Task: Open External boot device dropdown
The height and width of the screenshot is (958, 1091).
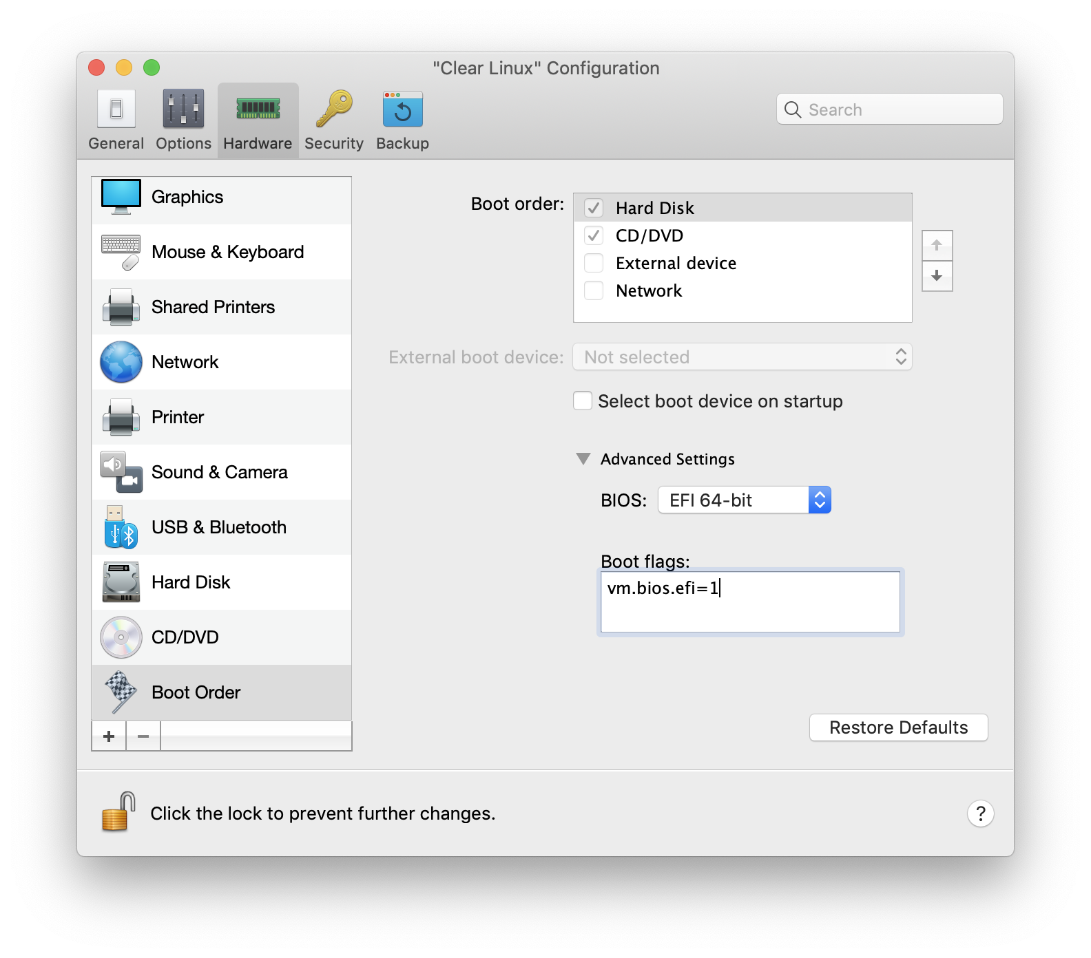Action: point(742,356)
